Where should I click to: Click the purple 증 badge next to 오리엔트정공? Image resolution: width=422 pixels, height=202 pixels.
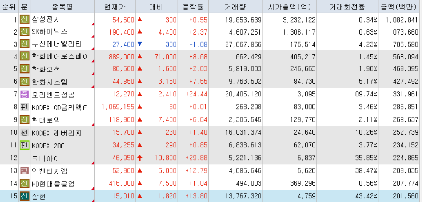pos(24,94)
